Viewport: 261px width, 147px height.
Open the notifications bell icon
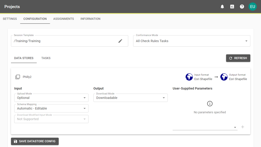pyautogui.click(x=222, y=7)
